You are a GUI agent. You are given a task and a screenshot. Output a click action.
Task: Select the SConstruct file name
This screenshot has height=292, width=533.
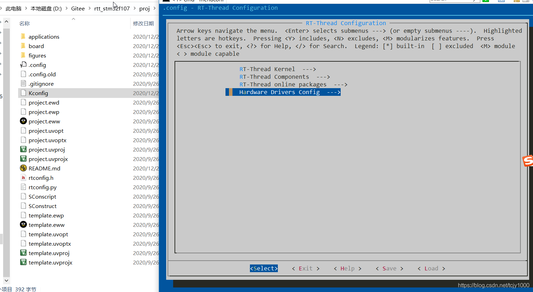(x=43, y=206)
